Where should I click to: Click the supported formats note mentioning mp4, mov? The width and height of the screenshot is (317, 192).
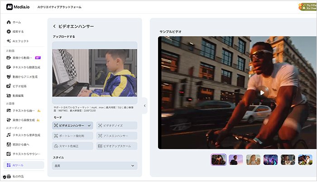coord(93,109)
